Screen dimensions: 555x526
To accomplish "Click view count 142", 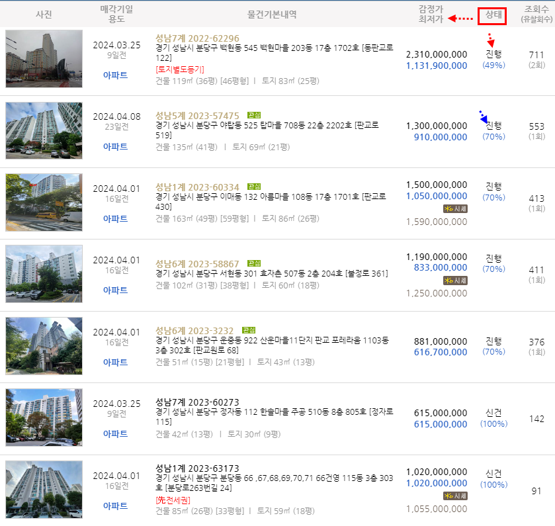I will click(536, 419).
